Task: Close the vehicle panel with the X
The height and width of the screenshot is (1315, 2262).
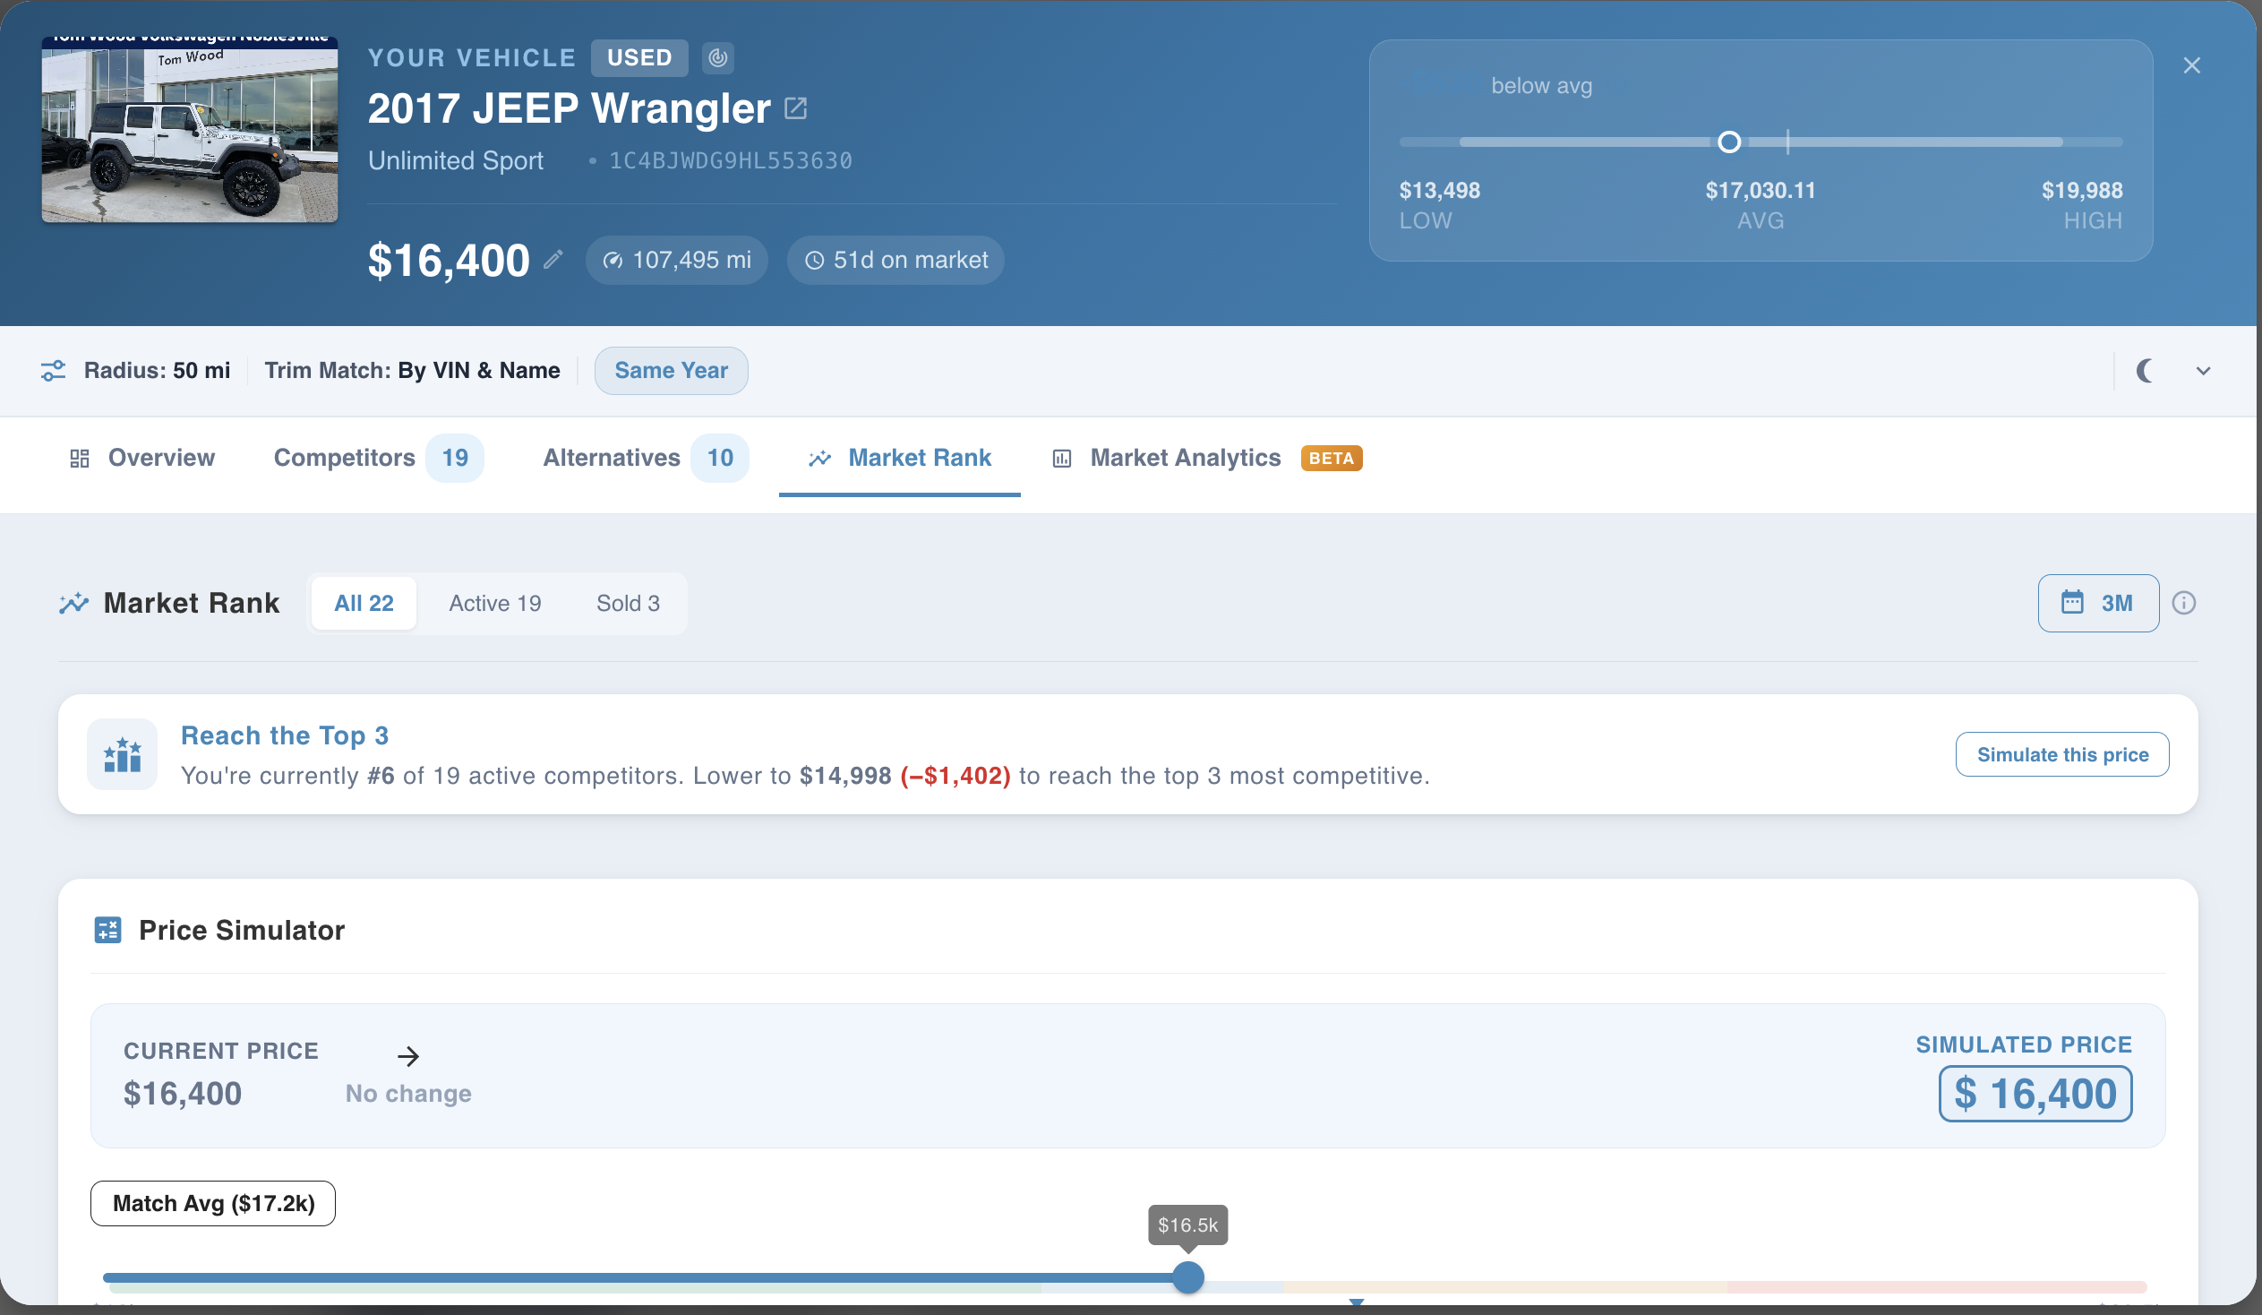Action: (x=2191, y=65)
